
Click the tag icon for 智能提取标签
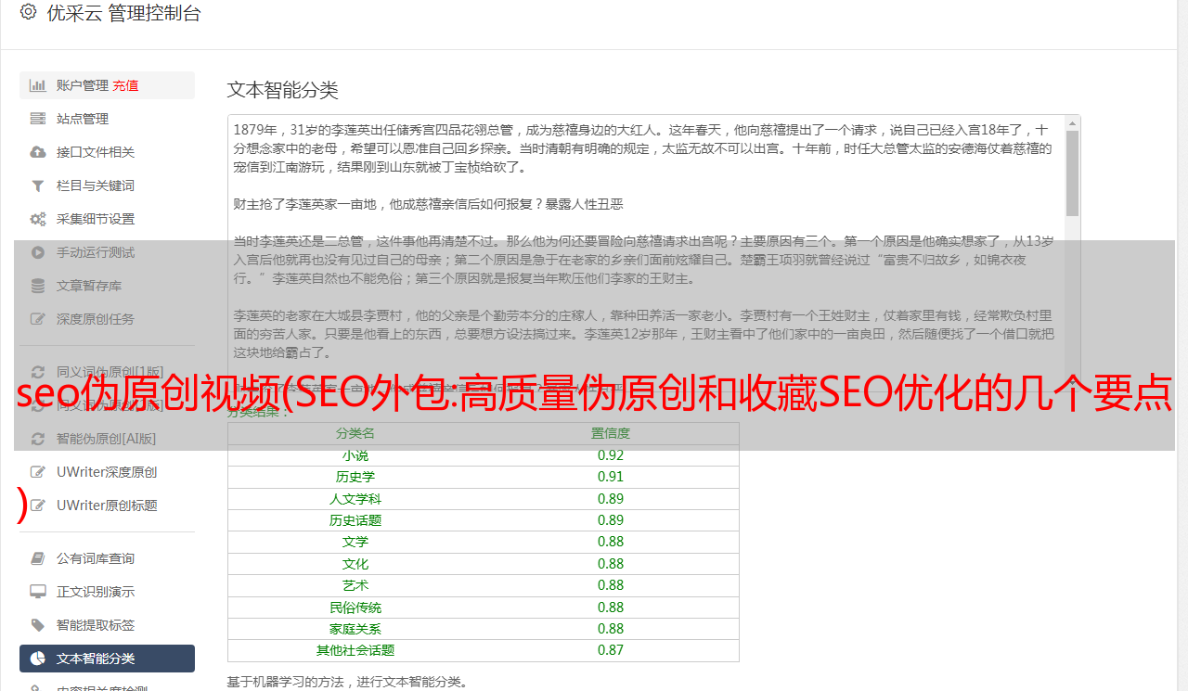click(x=38, y=625)
